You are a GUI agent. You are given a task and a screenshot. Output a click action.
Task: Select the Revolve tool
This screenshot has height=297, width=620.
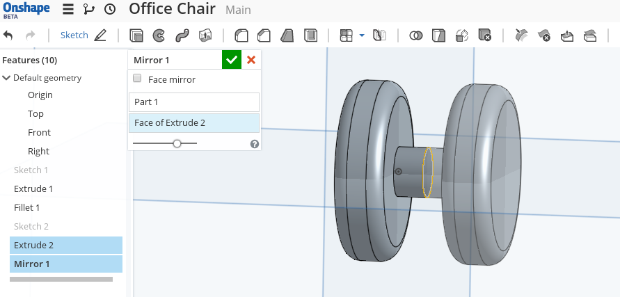click(x=159, y=35)
